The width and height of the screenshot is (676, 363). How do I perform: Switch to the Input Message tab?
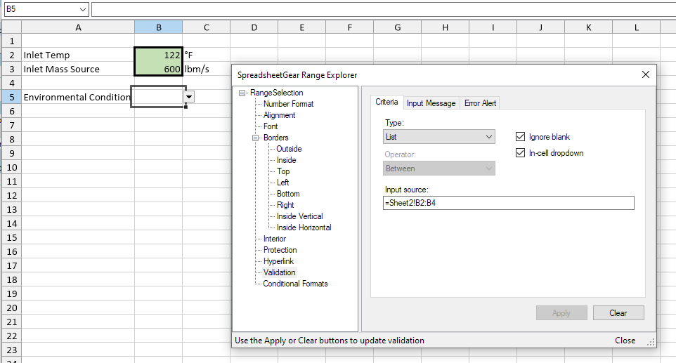[x=431, y=103]
